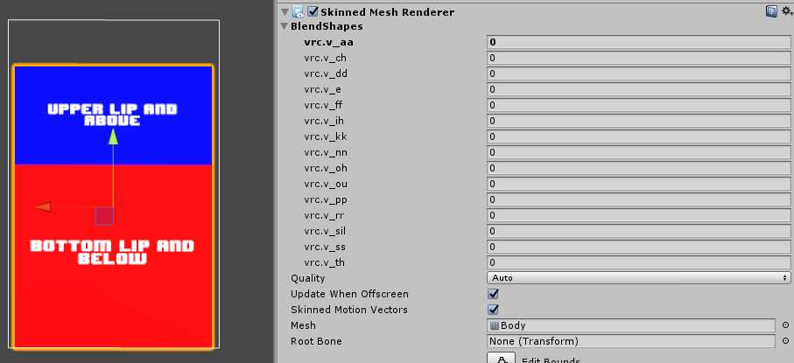Click the object picker circle beside Mesh
794x363 pixels.
tap(786, 325)
